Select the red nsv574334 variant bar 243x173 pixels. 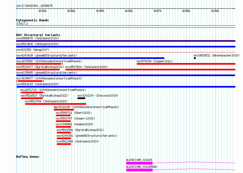186,64
